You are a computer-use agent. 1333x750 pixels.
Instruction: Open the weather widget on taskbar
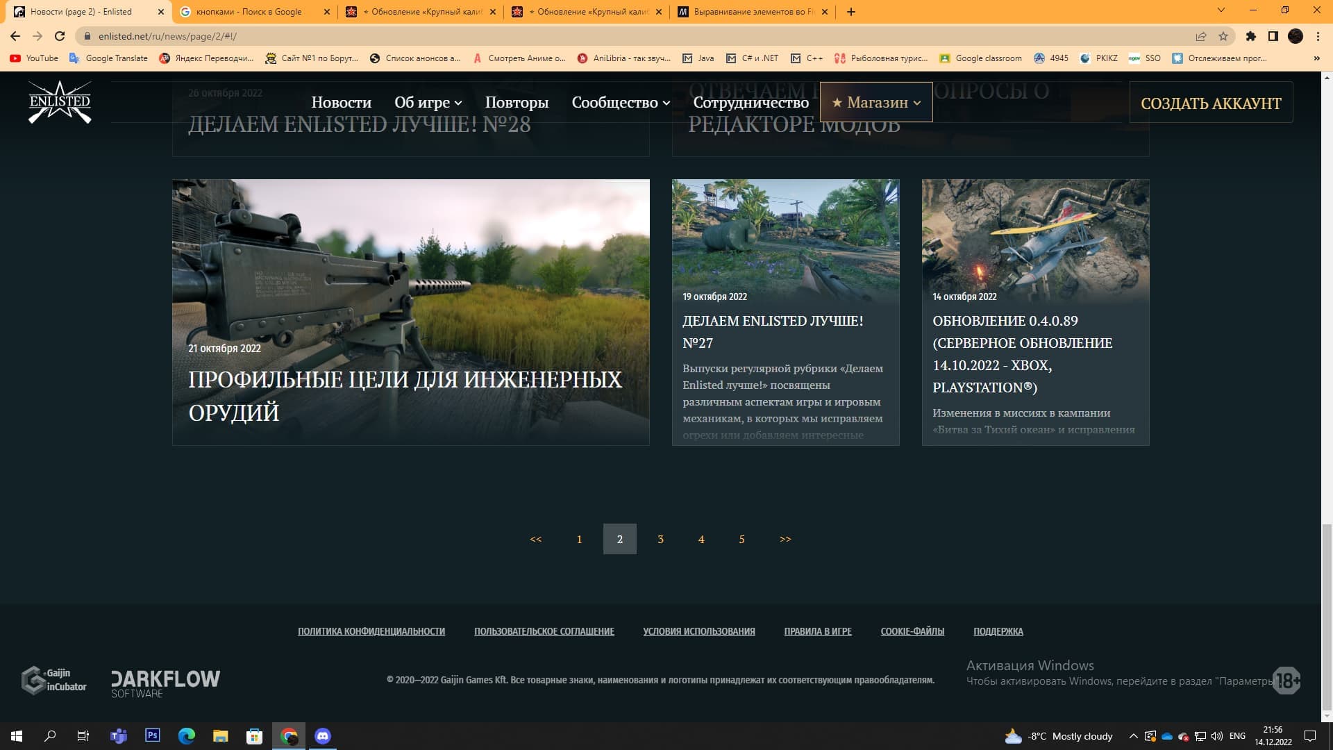[x=1059, y=736]
